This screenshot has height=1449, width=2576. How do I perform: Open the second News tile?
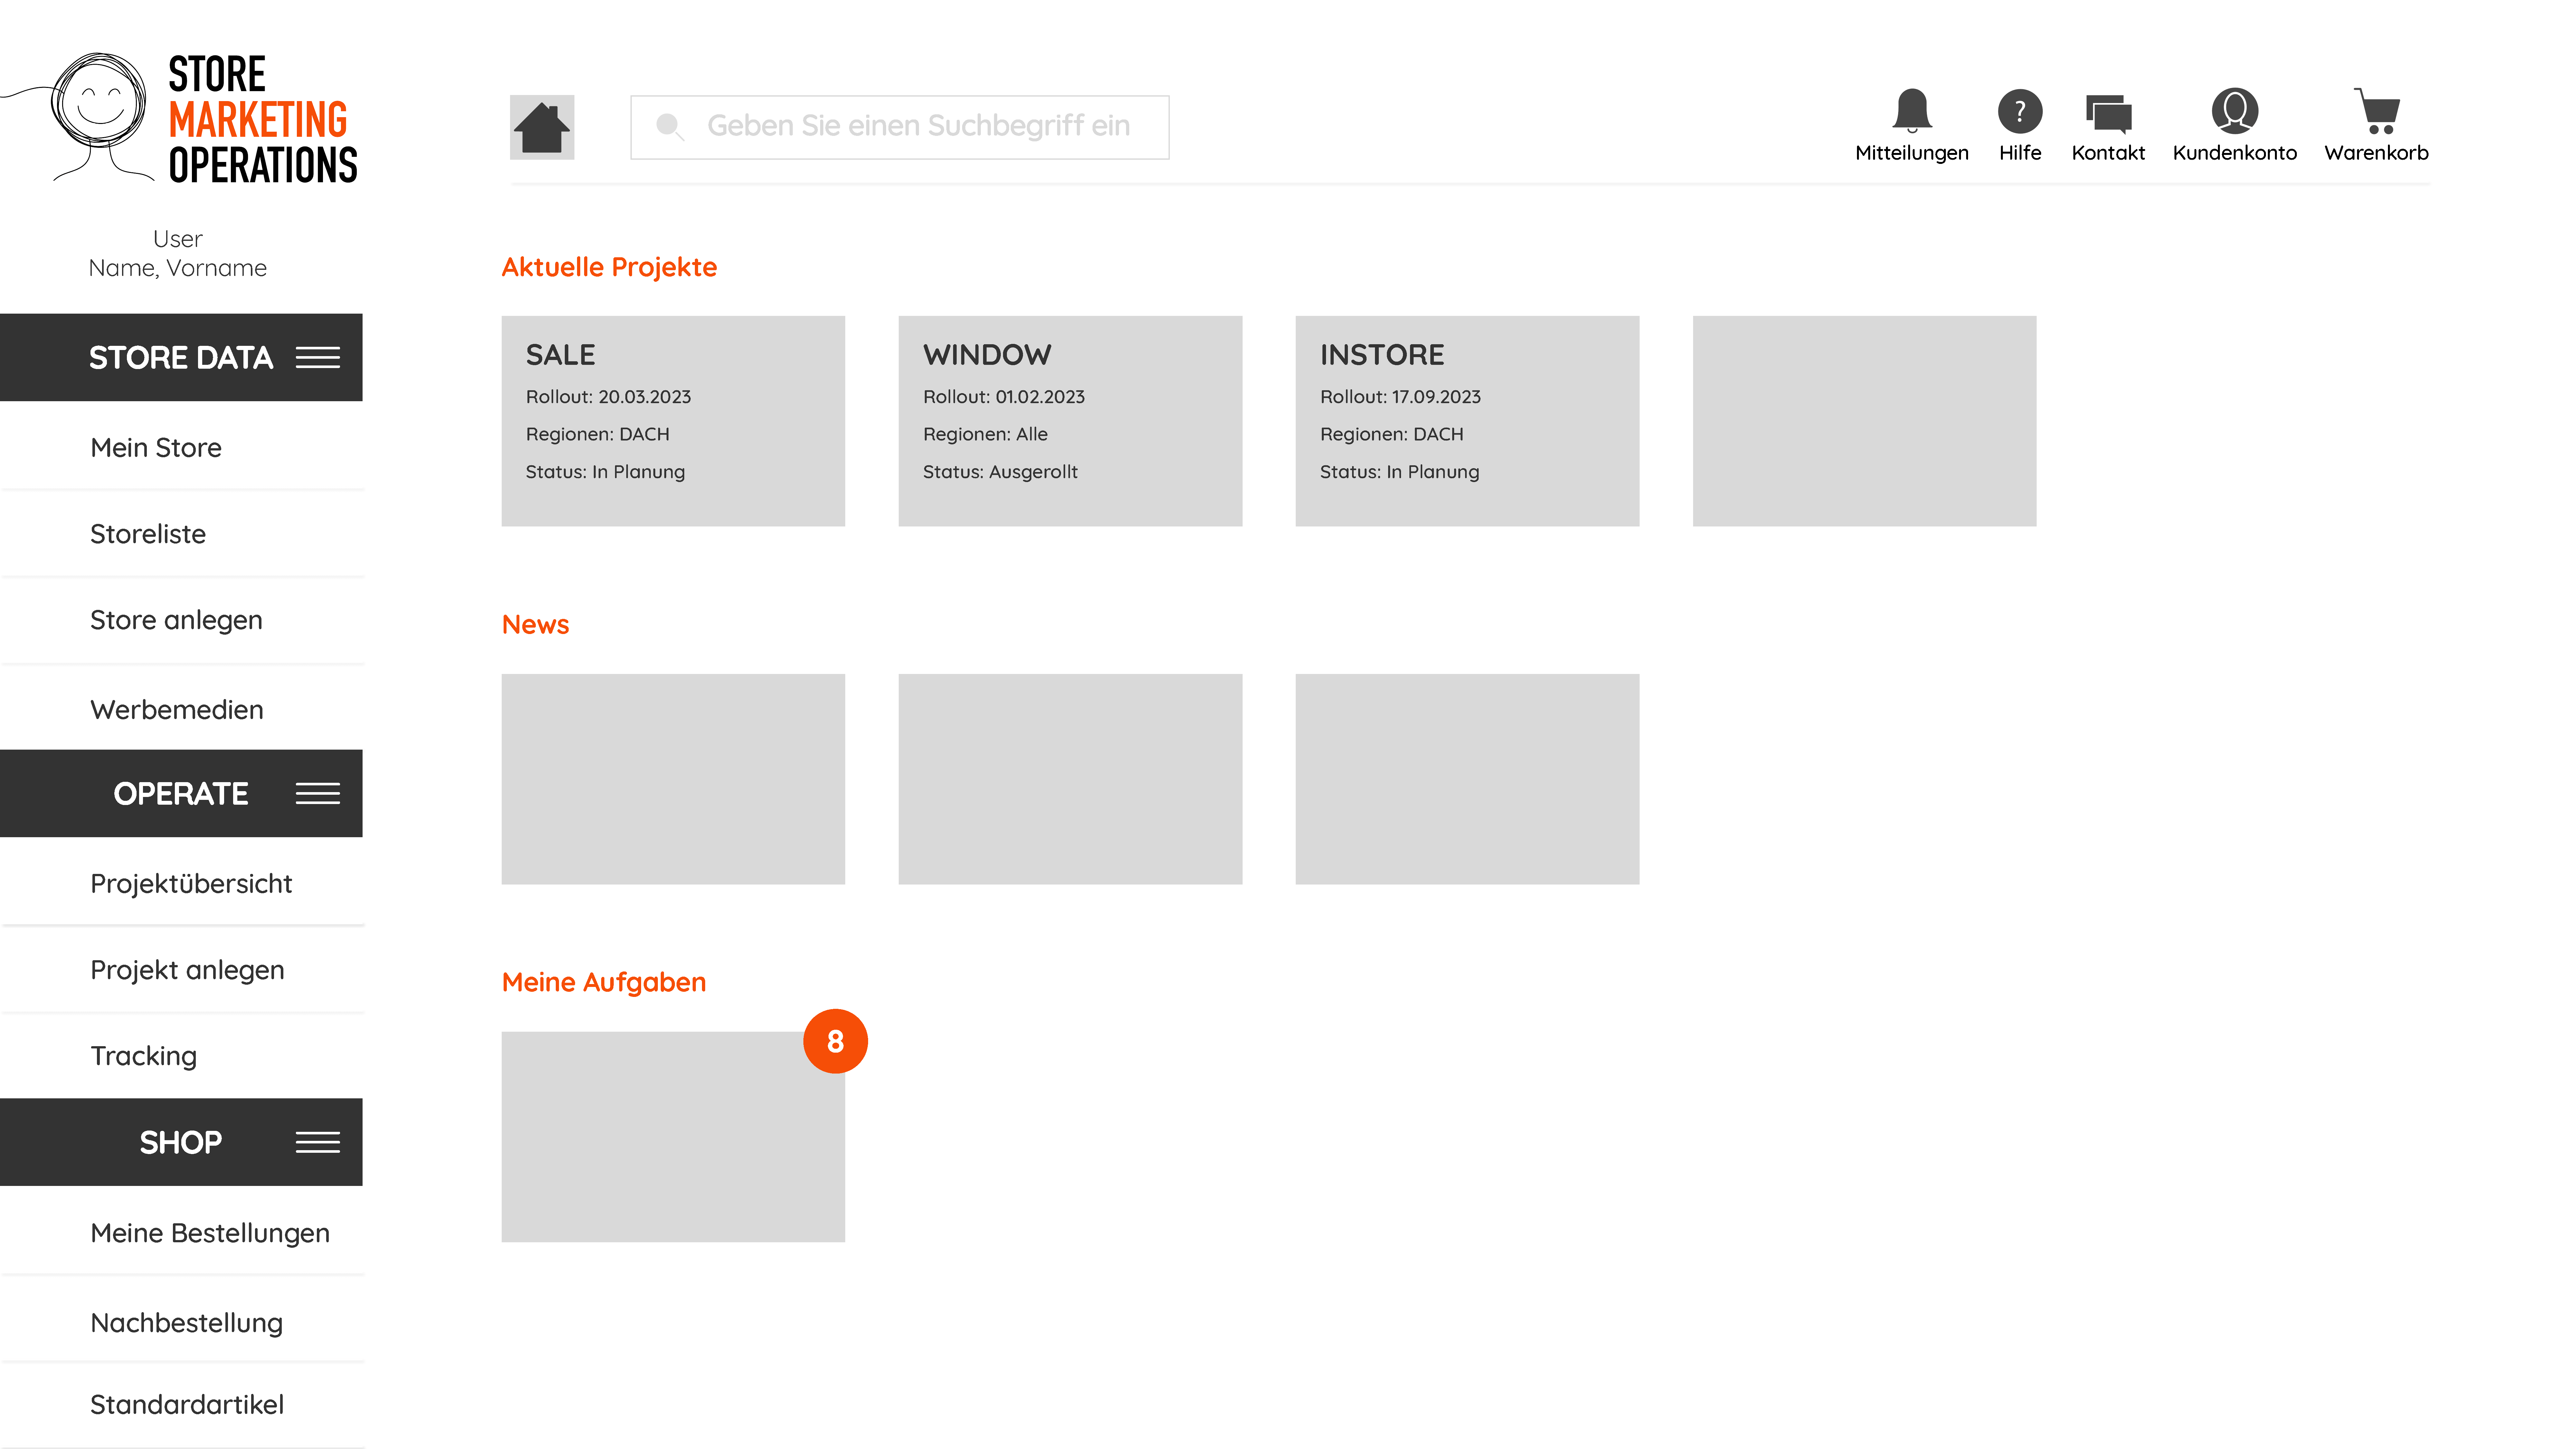tap(1070, 779)
